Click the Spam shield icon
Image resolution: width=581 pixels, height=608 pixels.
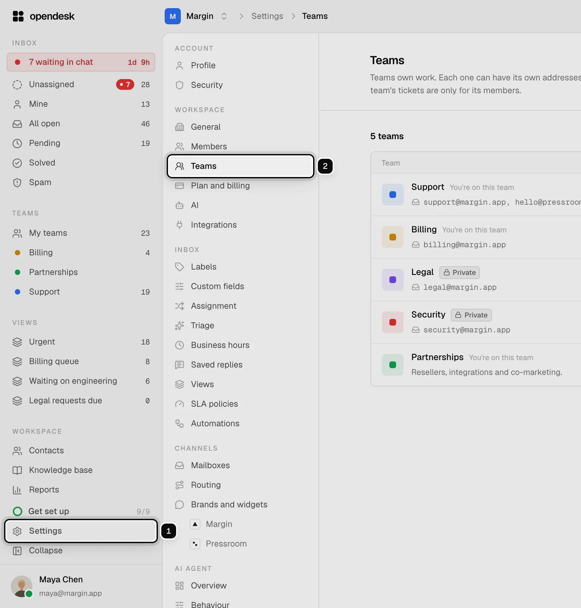[17, 182]
